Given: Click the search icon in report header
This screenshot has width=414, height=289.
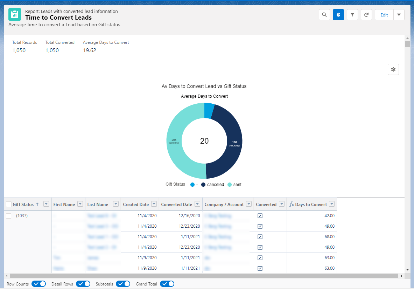Looking at the screenshot, I should [324, 15].
